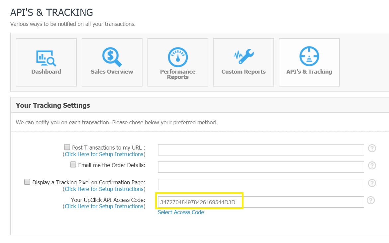Click the Tracking Pixel input field
This screenshot has width=389, height=243.
tap(261, 185)
